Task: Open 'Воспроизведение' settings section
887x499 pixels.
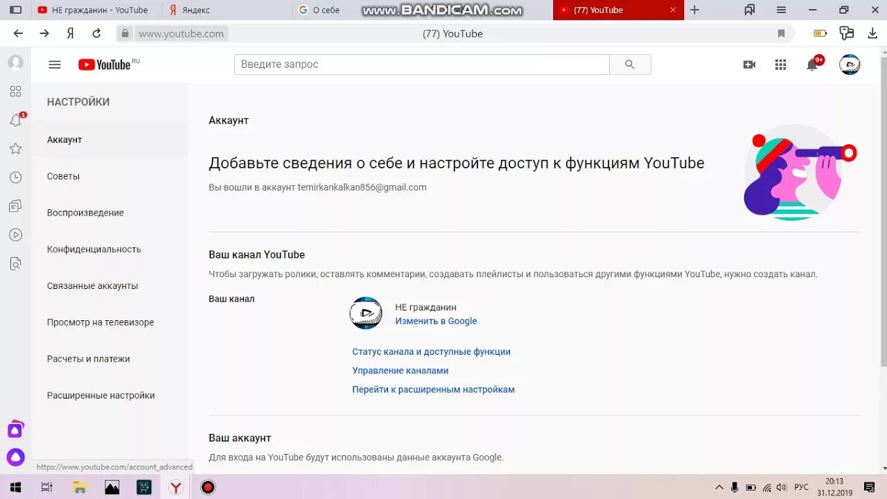Action: (109, 213)
